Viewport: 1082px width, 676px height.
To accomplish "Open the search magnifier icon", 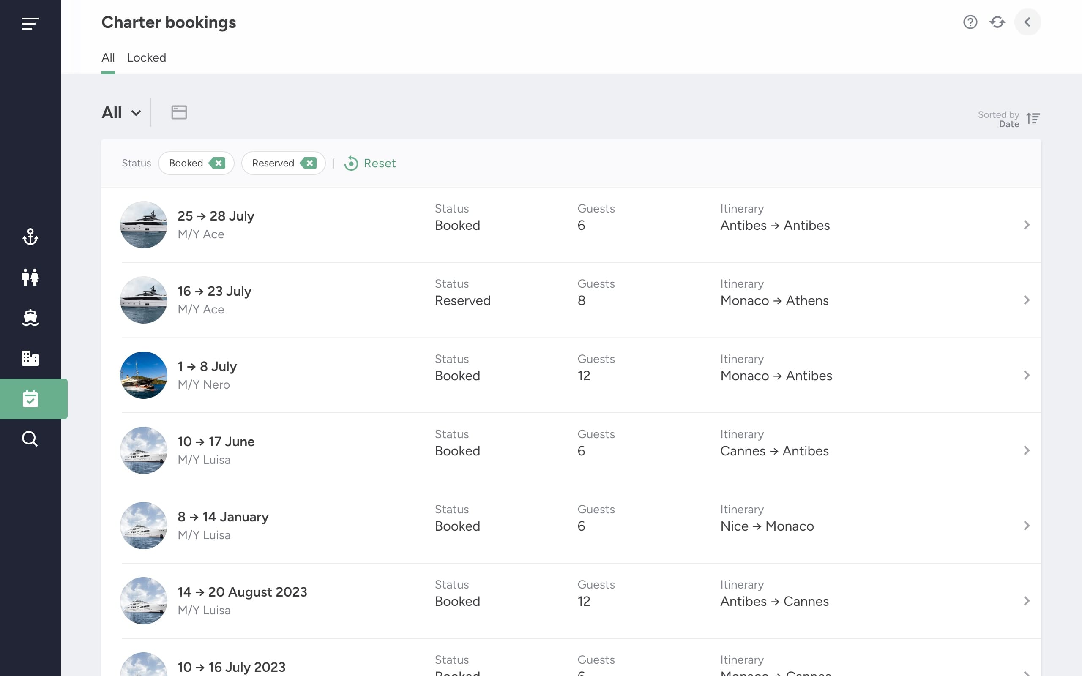I will (x=30, y=439).
